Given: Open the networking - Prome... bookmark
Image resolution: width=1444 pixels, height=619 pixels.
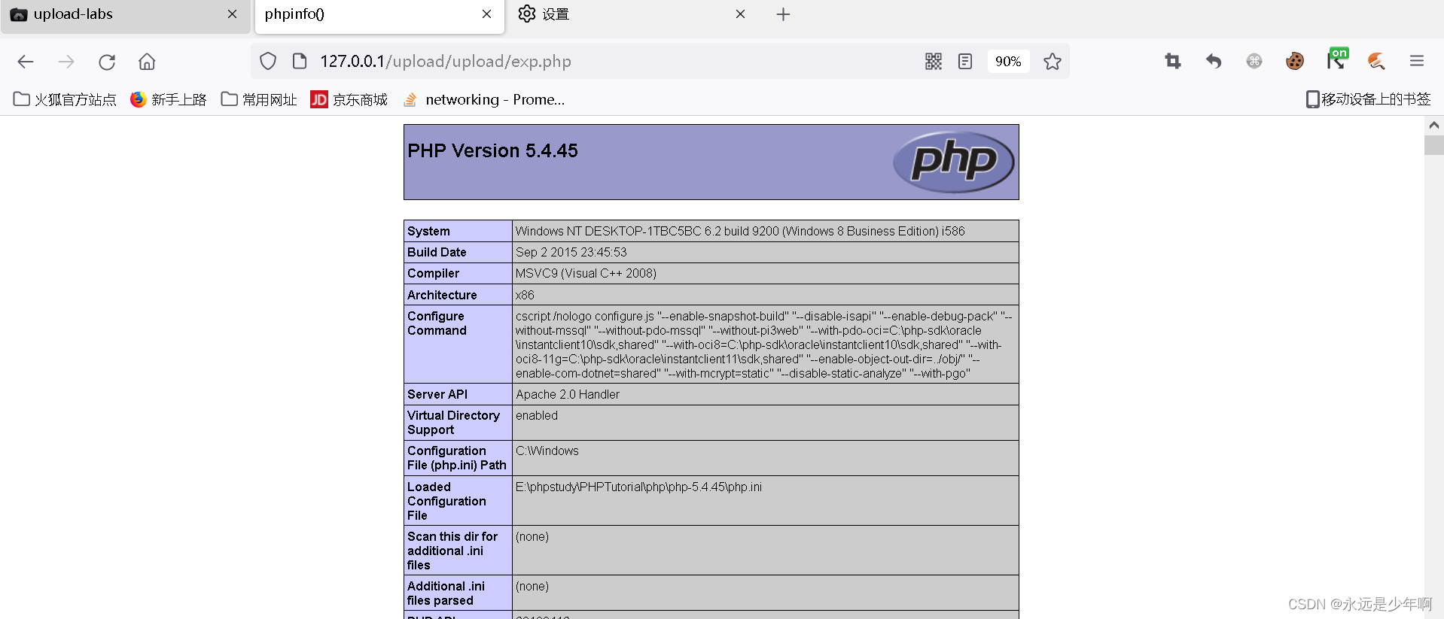Looking at the screenshot, I should (484, 99).
